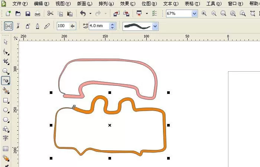Select the Artistic Media tool in toolbox
Screen dimensions: 260x167
6,81
